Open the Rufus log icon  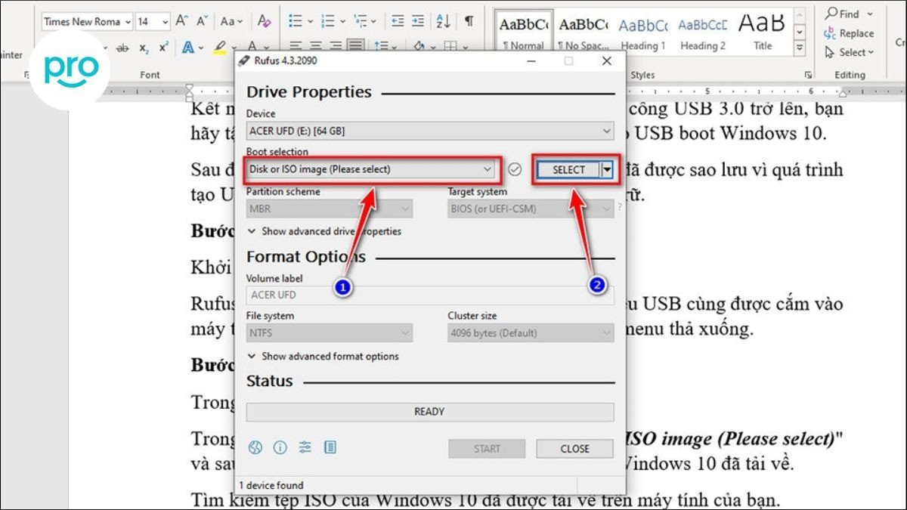pos(330,447)
